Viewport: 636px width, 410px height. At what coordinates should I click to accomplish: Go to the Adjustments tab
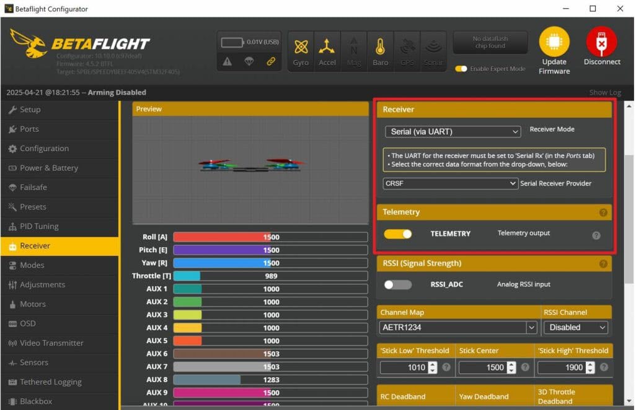(60, 285)
